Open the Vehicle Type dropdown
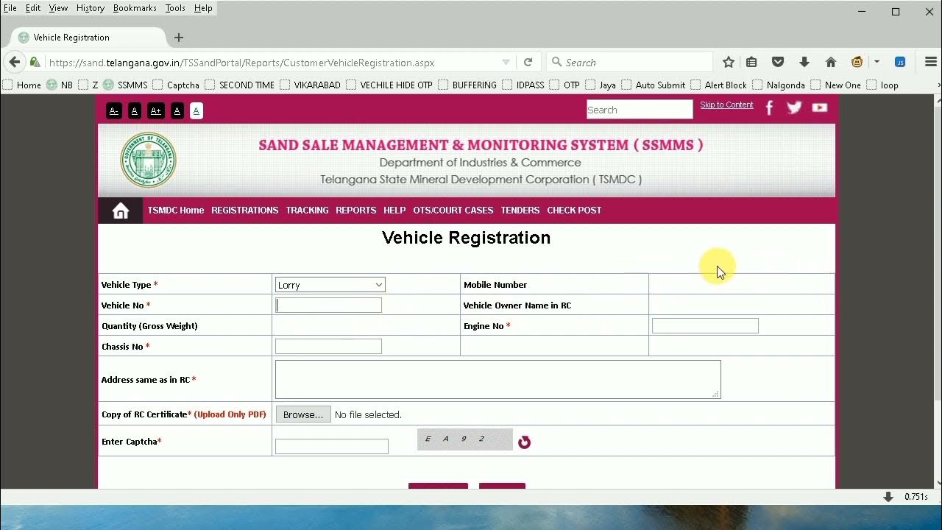The width and height of the screenshot is (942, 530). tap(330, 285)
